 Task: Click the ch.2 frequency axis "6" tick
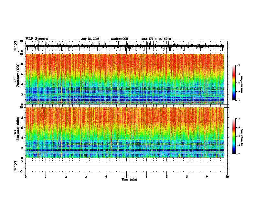pos(23,127)
